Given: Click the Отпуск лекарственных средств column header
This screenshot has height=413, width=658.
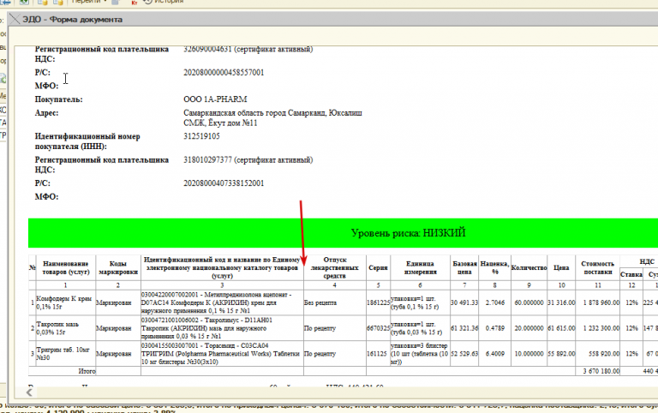Looking at the screenshot, I should coord(334,268).
